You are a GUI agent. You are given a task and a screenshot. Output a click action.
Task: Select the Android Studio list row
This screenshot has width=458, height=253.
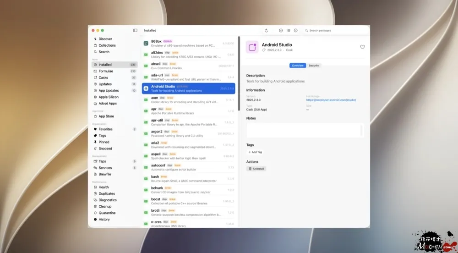[188, 88]
